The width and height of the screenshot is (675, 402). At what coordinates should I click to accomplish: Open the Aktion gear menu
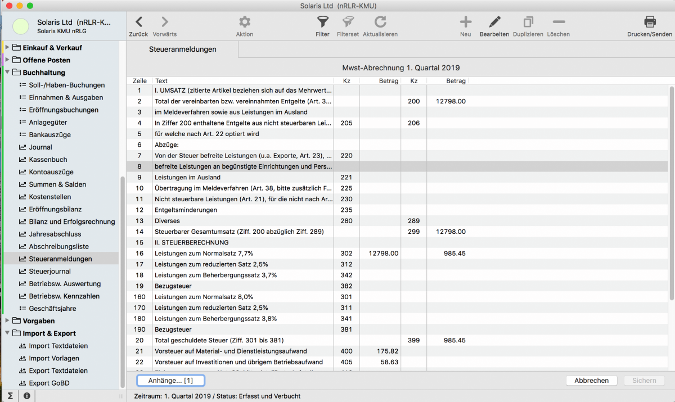(245, 22)
